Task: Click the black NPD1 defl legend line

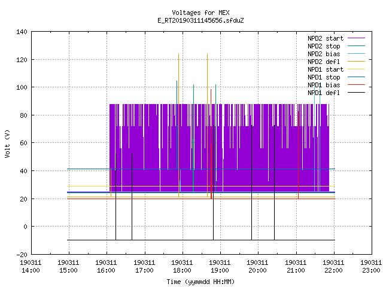Action: pos(356,93)
